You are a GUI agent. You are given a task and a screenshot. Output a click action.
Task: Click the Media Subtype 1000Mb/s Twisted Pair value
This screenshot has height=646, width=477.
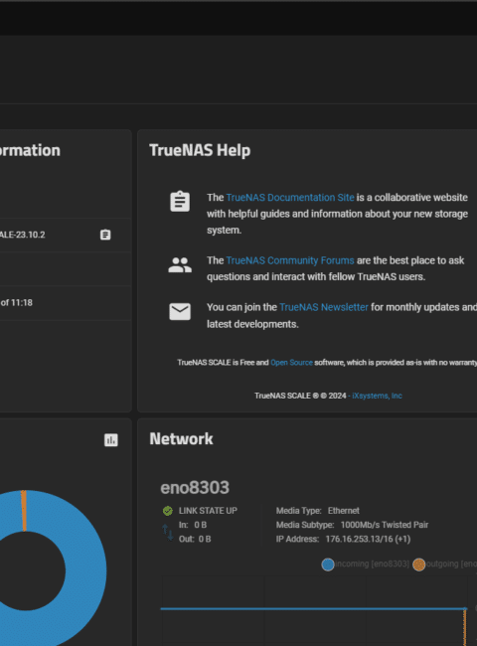click(385, 525)
